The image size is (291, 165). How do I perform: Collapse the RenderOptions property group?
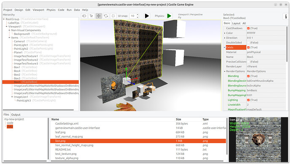coord(225,71)
